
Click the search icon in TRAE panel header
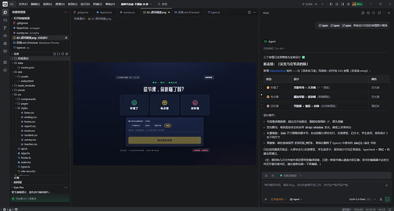373,13
